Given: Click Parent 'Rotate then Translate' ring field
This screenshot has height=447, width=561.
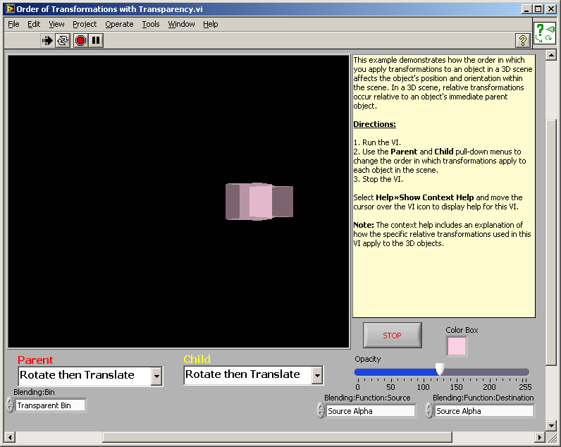Looking at the screenshot, I should 85,376.
